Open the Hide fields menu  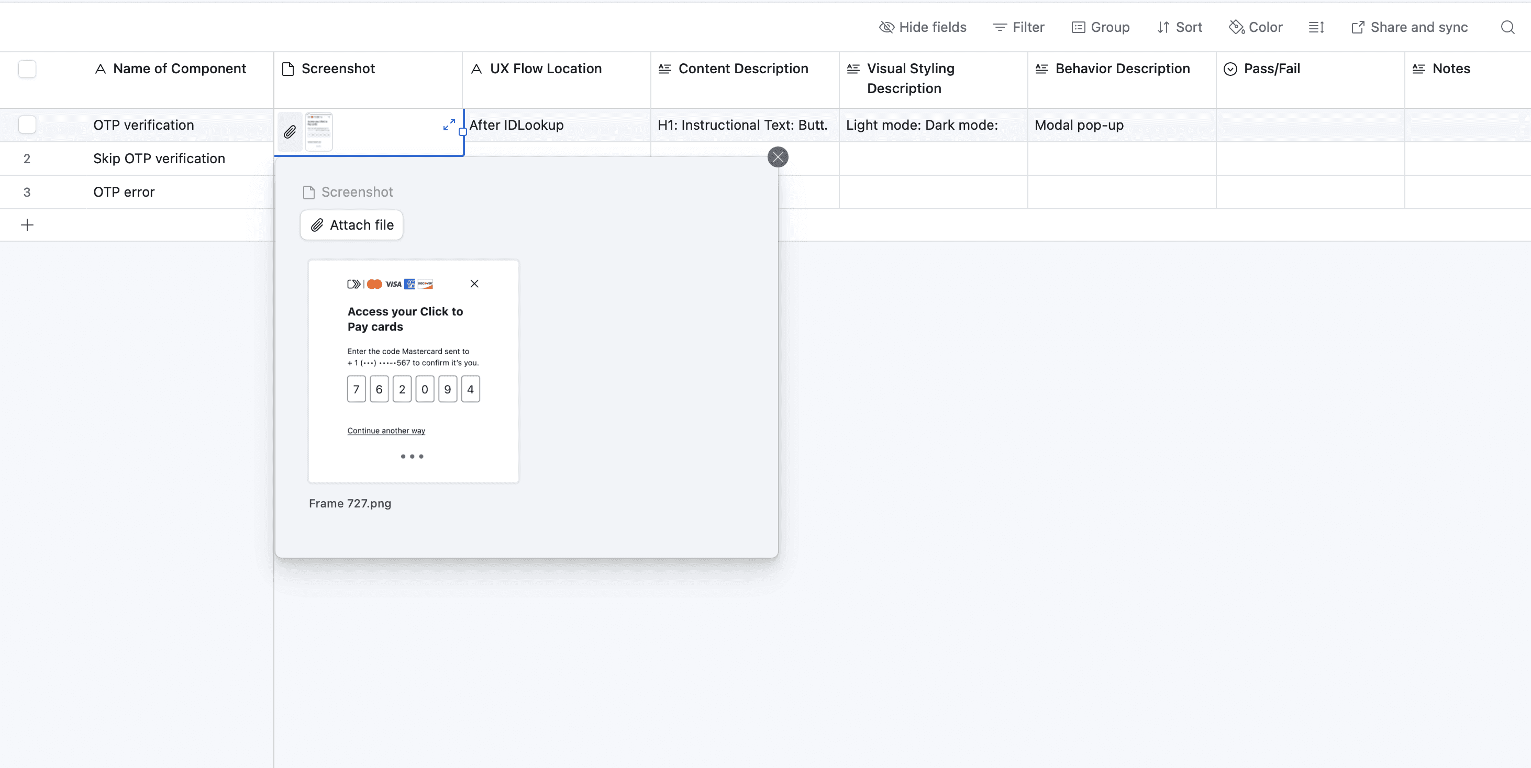[923, 27]
